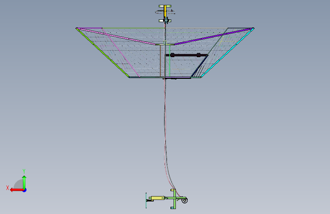Viewport: 330px width, 214px height.
Task: Select the yellow cylinder in the bottom assembly
Action: pyautogui.click(x=158, y=198)
